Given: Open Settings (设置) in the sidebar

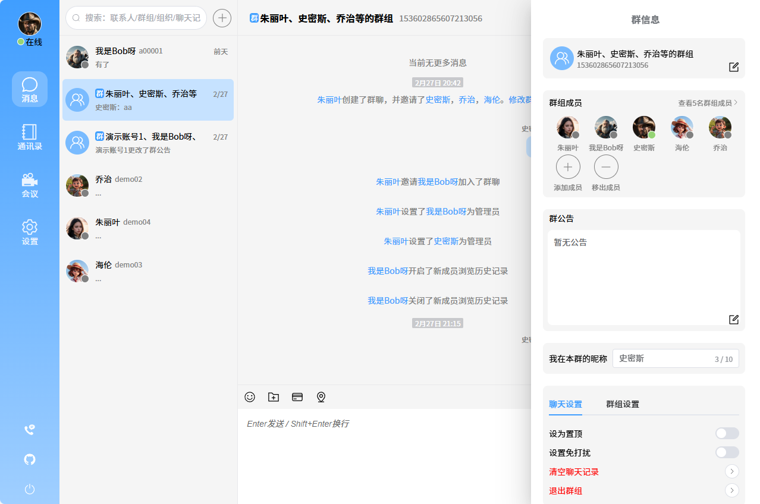Looking at the screenshot, I should coord(30,232).
